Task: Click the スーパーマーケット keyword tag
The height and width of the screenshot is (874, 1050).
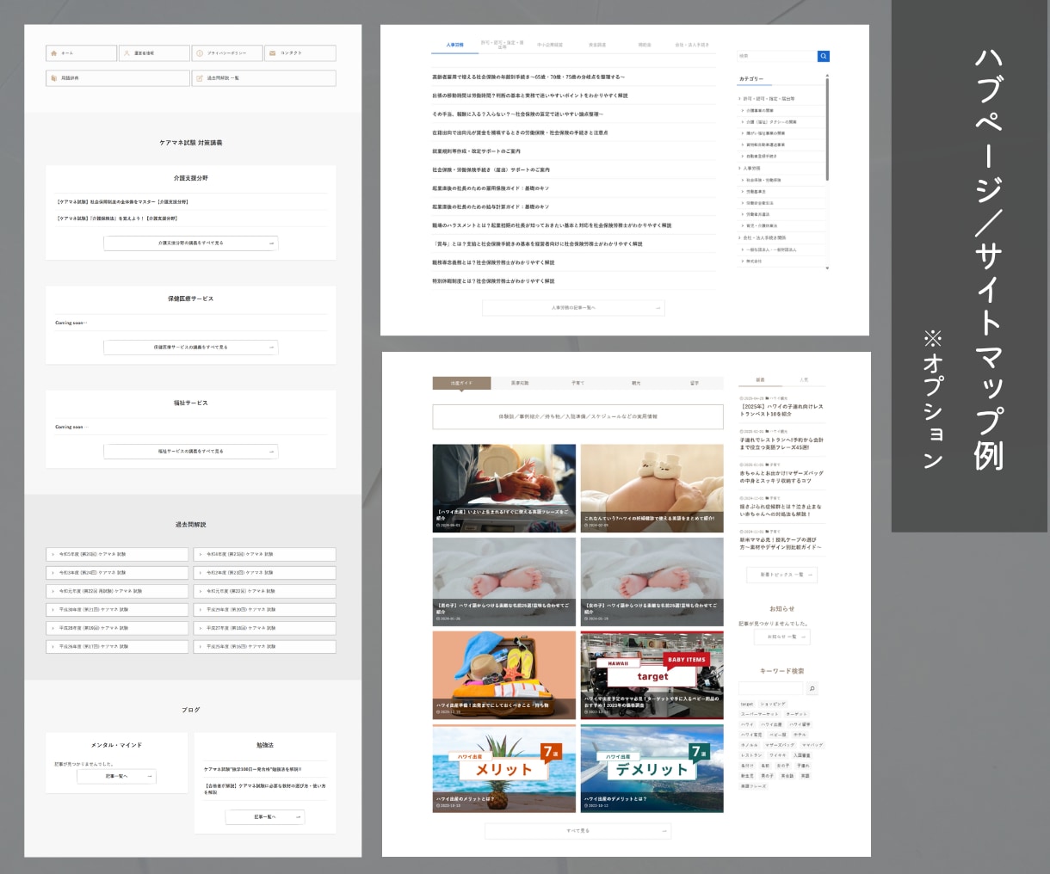Action: [760, 715]
